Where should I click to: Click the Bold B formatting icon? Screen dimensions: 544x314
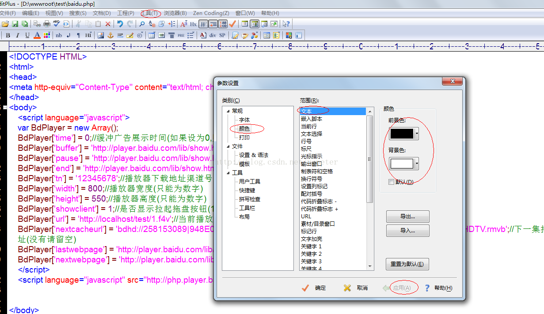pyautogui.click(x=8, y=35)
